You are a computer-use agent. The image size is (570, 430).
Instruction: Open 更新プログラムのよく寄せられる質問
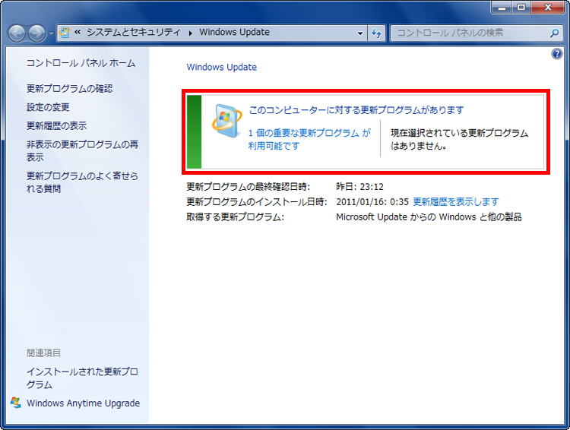(82, 182)
